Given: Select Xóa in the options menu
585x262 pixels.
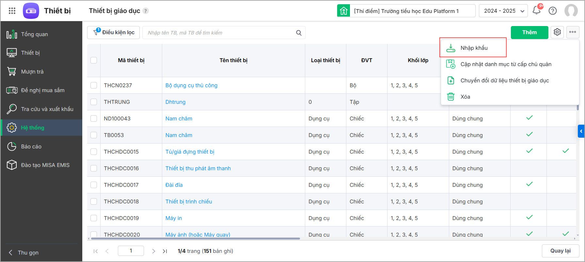Looking at the screenshot, I should pos(465,97).
